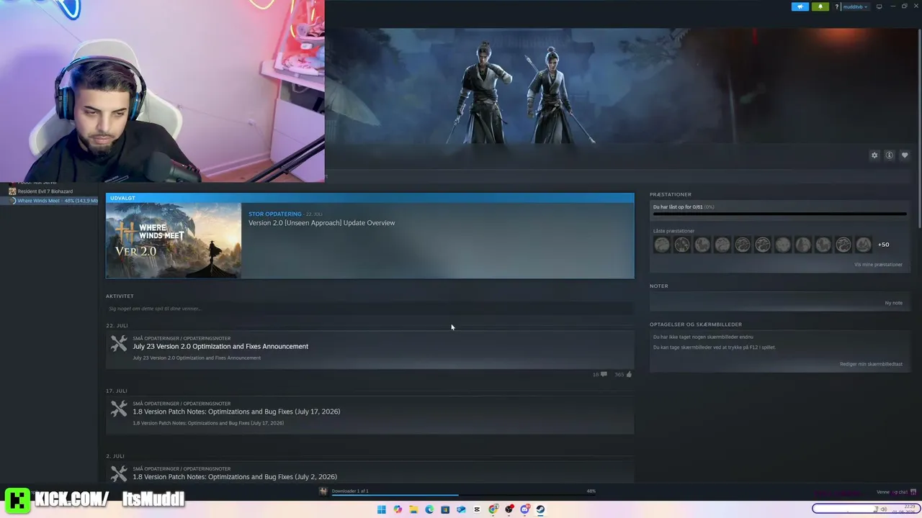Open File Explorer from taskbar

[x=413, y=509]
